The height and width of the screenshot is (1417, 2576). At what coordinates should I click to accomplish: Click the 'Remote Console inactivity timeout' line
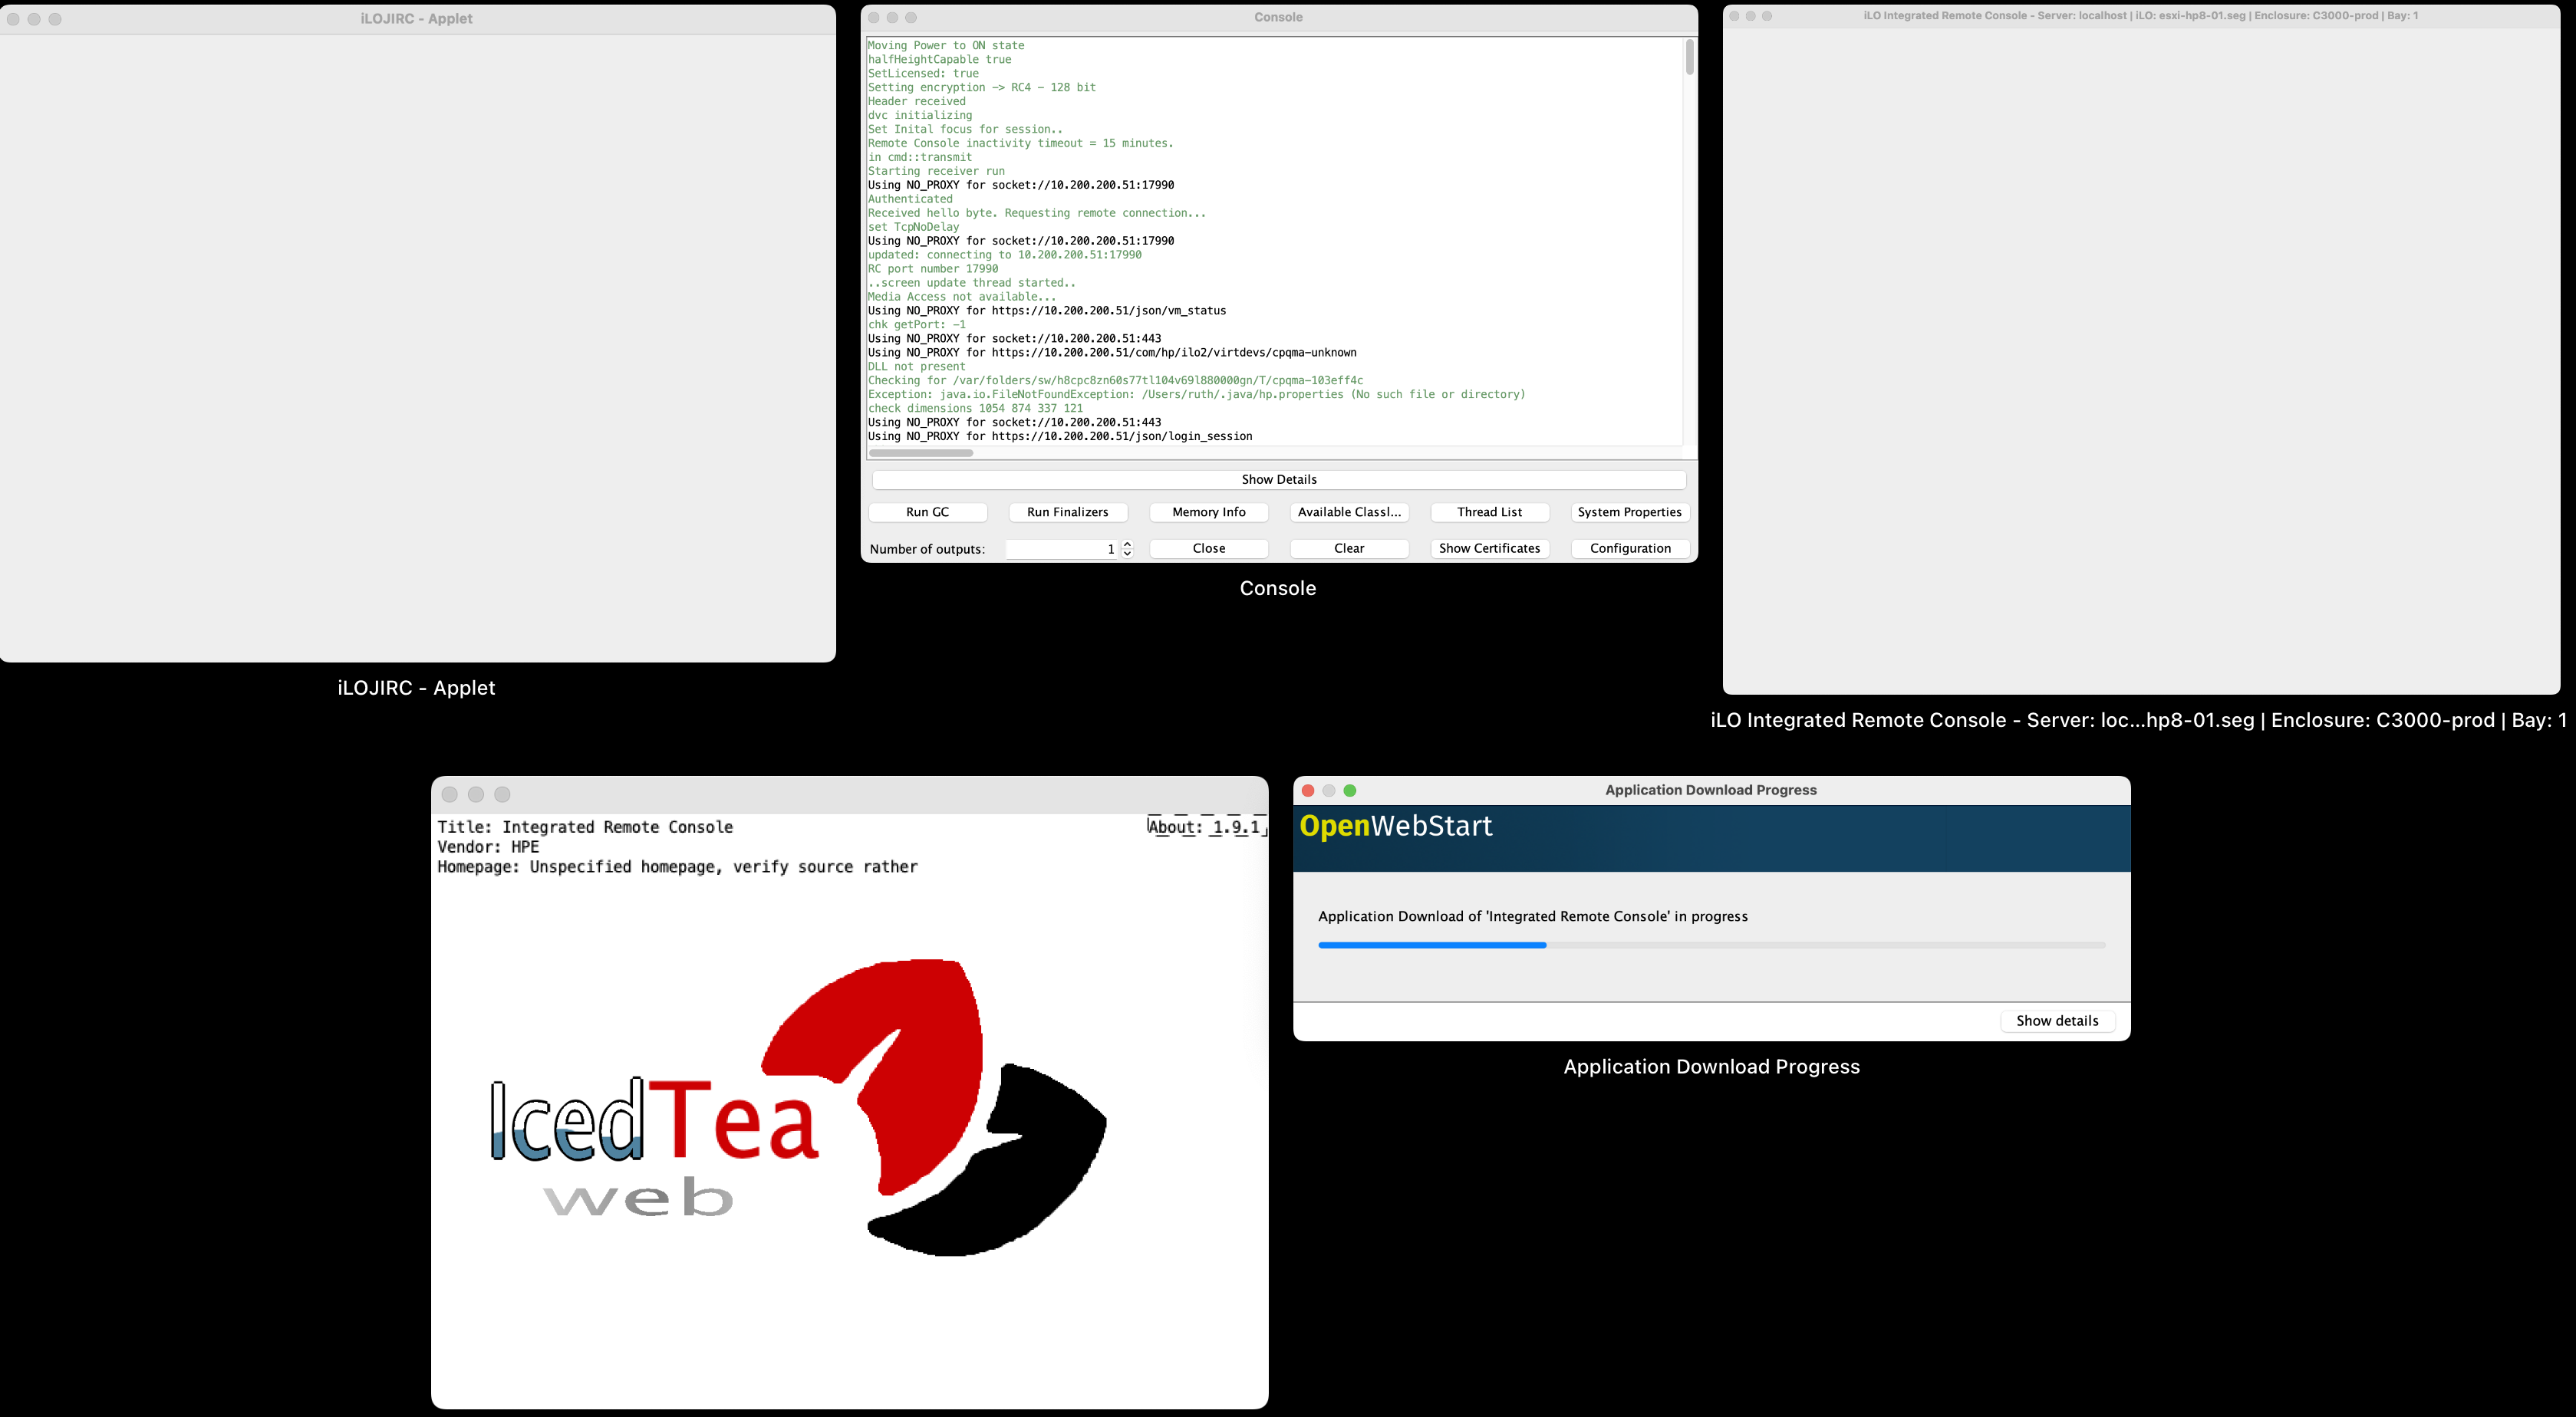(x=1021, y=143)
